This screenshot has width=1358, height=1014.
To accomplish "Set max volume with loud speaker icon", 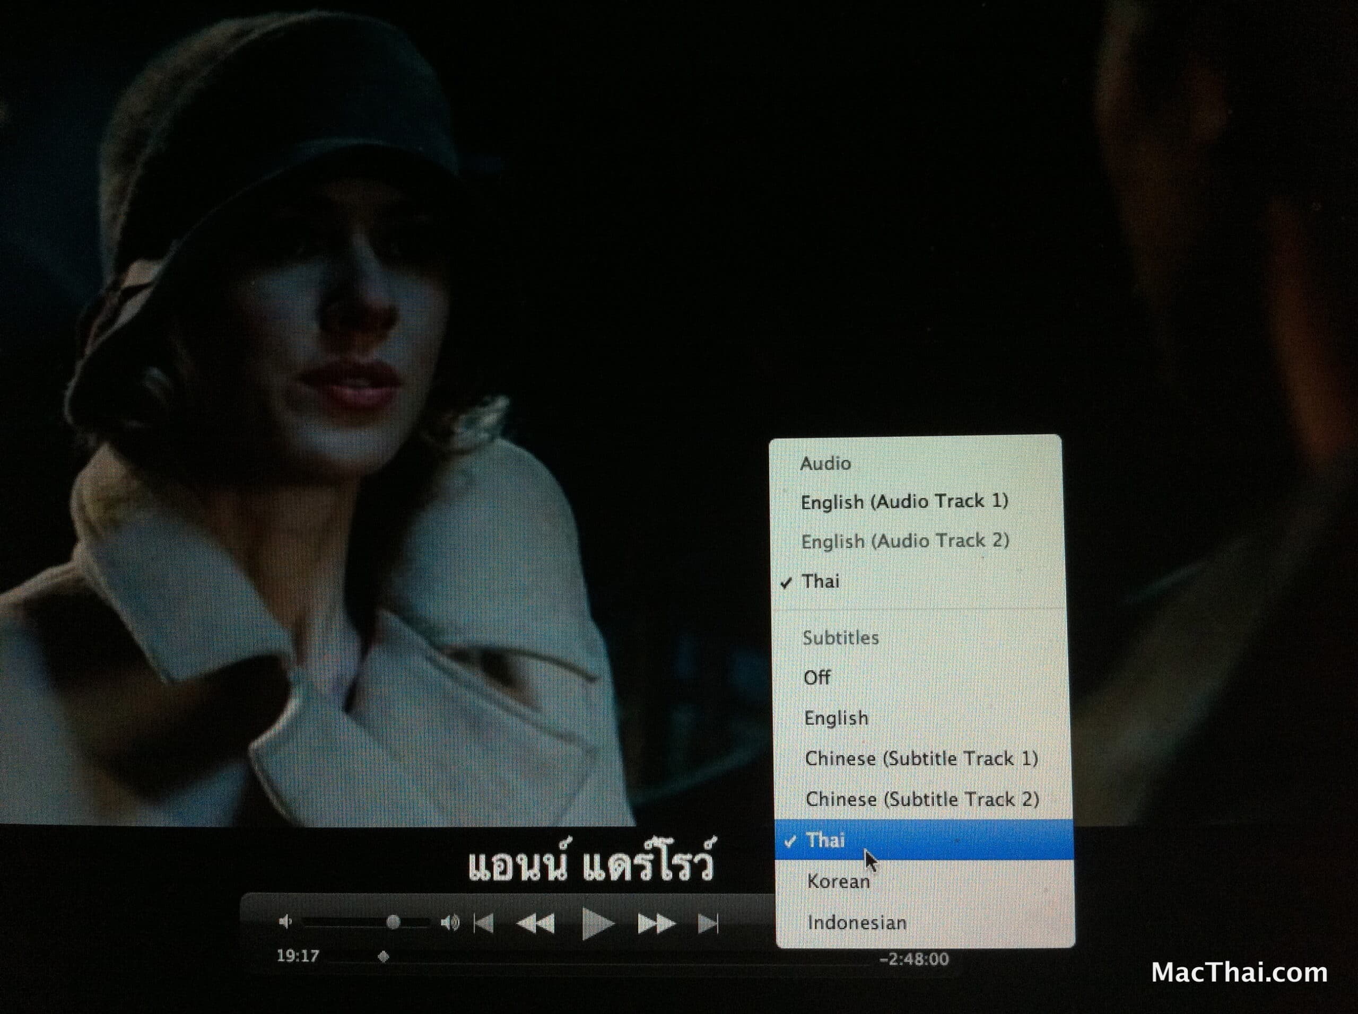I will click(450, 923).
